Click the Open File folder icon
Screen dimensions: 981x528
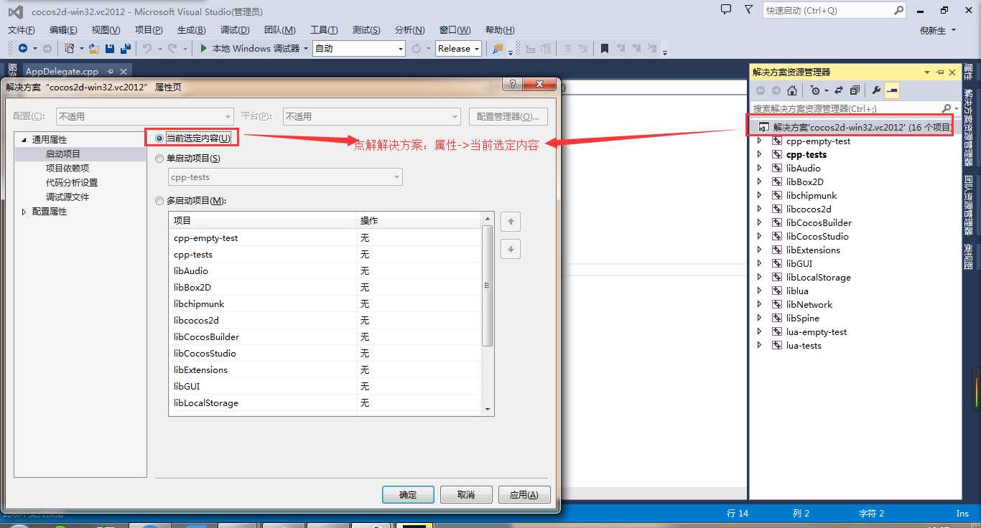coord(94,49)
